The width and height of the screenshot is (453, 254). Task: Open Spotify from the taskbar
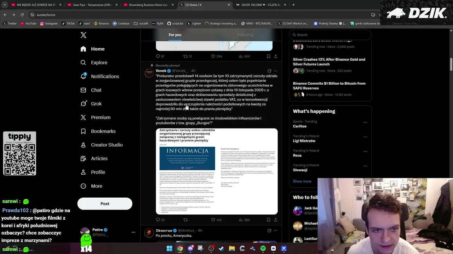[263, 248]
